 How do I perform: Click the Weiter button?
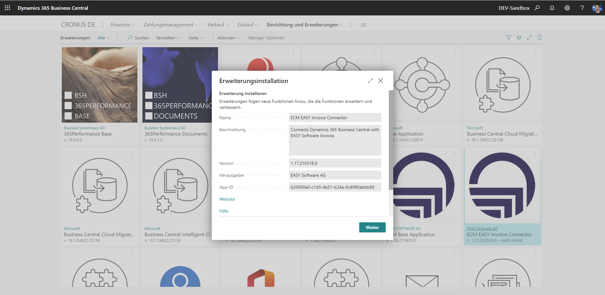tap(372, 227)
